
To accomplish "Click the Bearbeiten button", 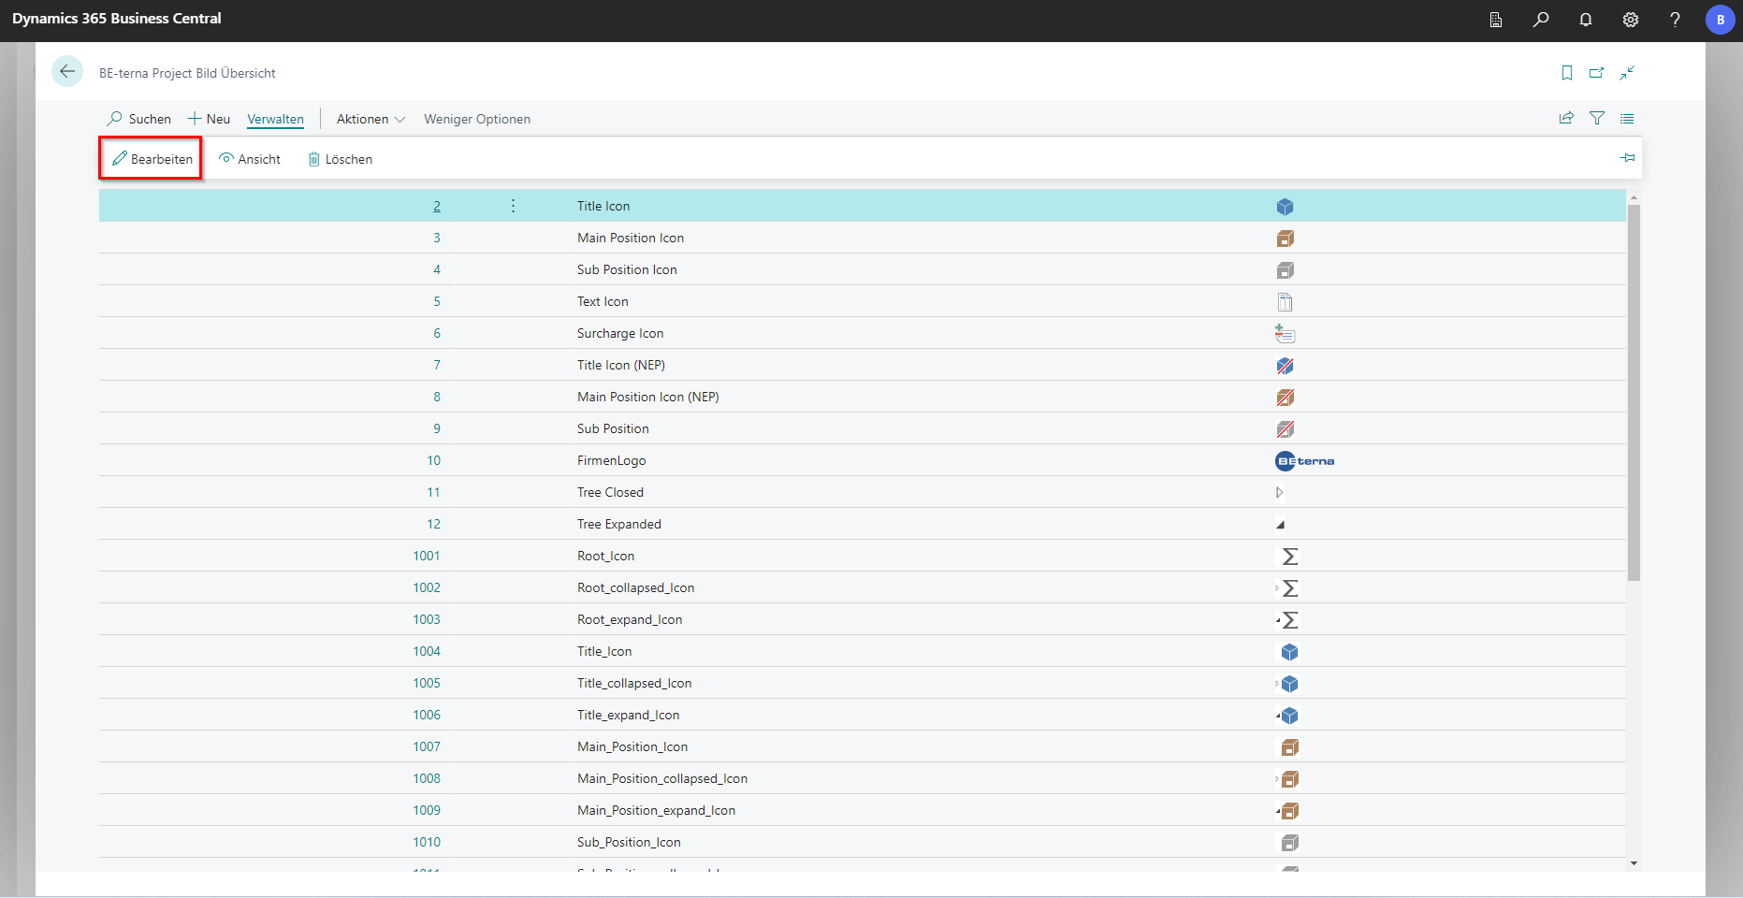I will (152, 159).
